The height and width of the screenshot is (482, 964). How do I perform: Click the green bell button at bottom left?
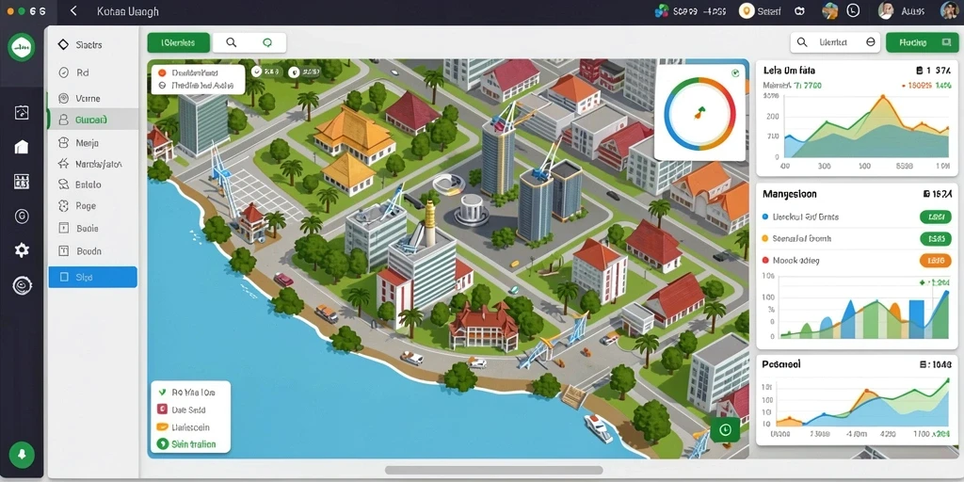point(22,455)
